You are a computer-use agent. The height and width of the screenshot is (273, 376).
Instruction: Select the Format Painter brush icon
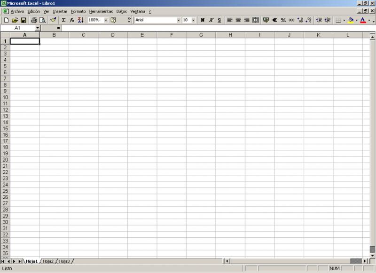pos(53,20)
